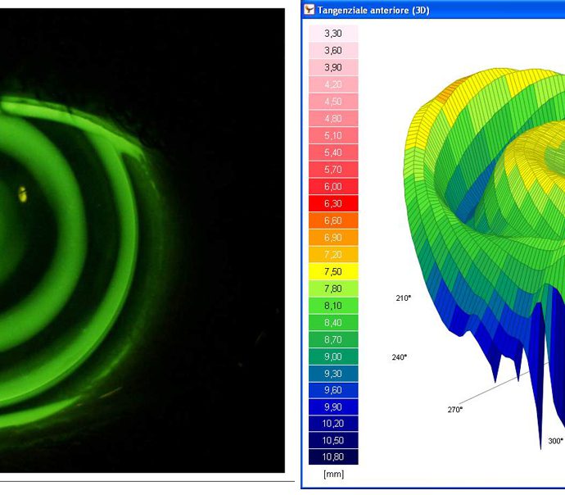The width and height of the screenshot is (565, 495).
Task: Click the 9,60 blue scale swatch
Action: (x=332, y=390)
